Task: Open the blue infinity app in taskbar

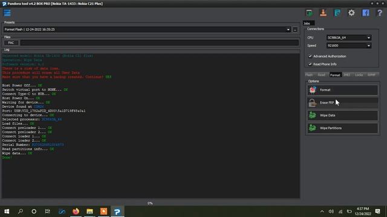Action: pos(62,212)
